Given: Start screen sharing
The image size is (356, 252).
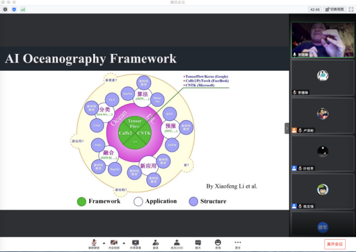Looking at the screenshot, I should click(136, 244).
